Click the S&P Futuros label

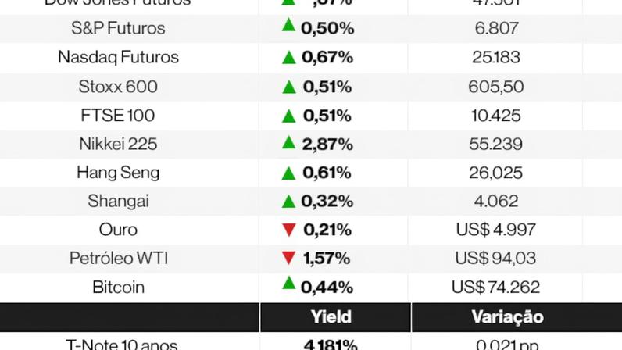(x=118, y=29)
